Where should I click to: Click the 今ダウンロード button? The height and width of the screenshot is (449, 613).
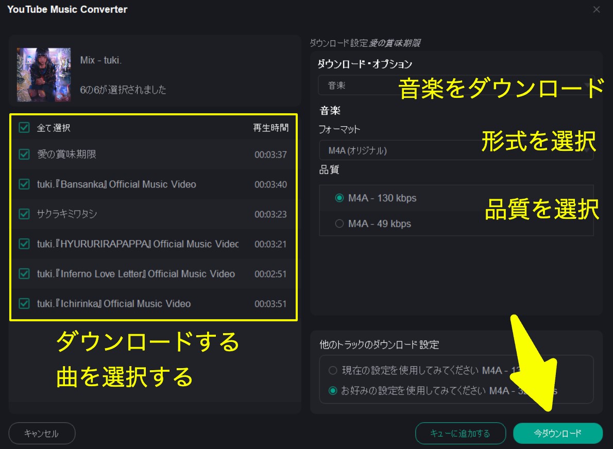click(557, 434)
